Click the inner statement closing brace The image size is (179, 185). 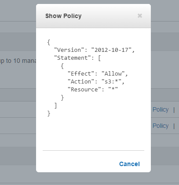click(62, 98)
